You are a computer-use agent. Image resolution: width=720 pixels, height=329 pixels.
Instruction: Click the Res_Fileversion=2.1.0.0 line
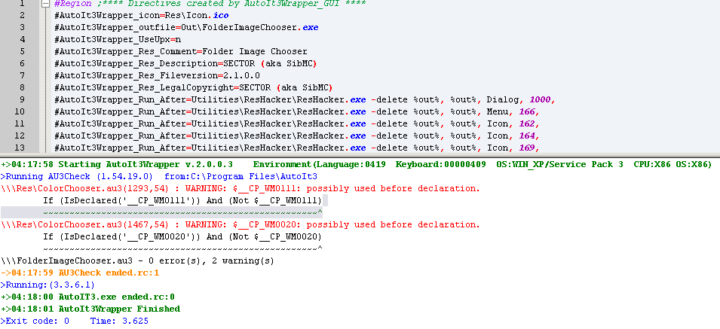[x=157, y=75]
